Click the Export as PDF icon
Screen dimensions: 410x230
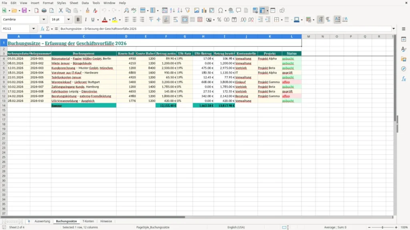coord(36,10)
